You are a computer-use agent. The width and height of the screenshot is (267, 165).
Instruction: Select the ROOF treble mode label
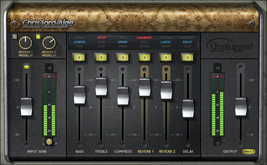(102, 38)
